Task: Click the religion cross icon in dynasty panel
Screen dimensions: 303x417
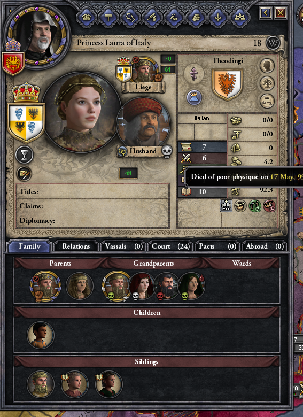Action: pyautogui.click(x=194, y=73)
